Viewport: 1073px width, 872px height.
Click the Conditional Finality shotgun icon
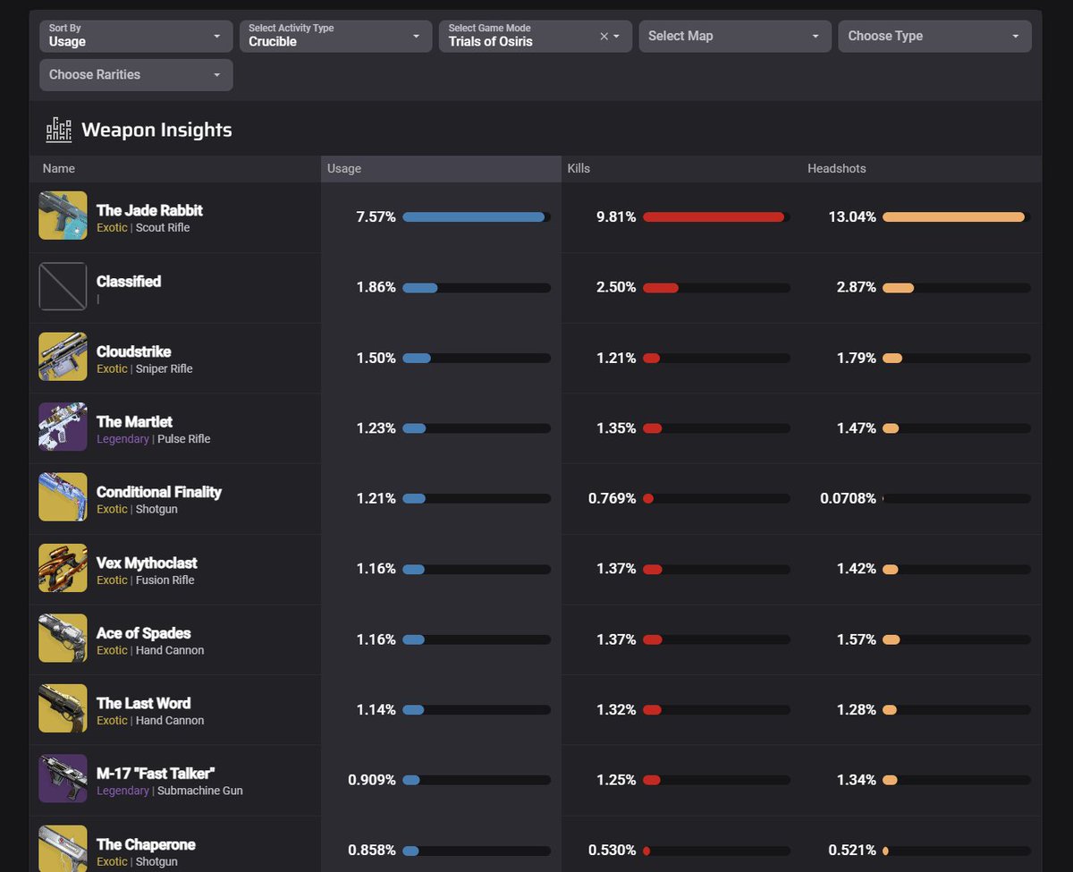point(63,497)
